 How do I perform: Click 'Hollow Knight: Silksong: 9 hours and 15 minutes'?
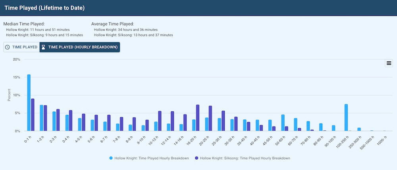click(44, 35)
